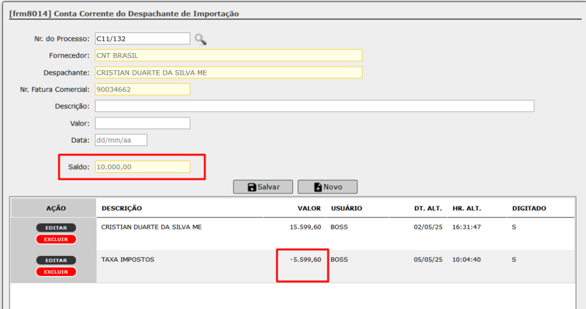Viewport: 586px width, 309px height.
Task: Click the VALOR column header
Action: coord(309,209)
